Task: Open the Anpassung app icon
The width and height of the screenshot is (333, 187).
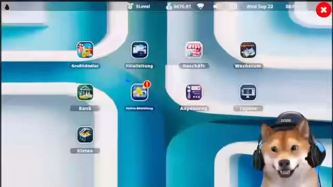Action: pos(194,92)
